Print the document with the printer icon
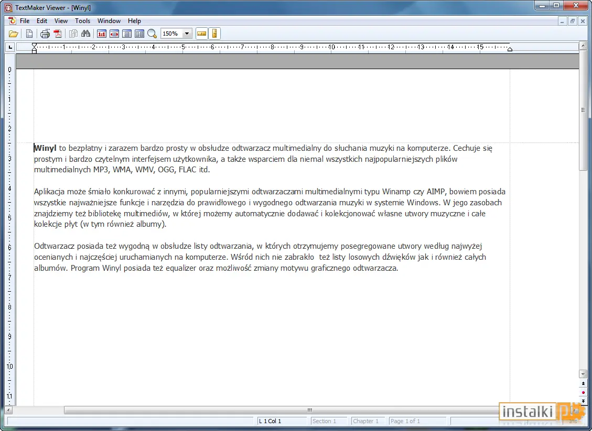Viewport: 592px width, 431px height. click(x=45, y=34)
